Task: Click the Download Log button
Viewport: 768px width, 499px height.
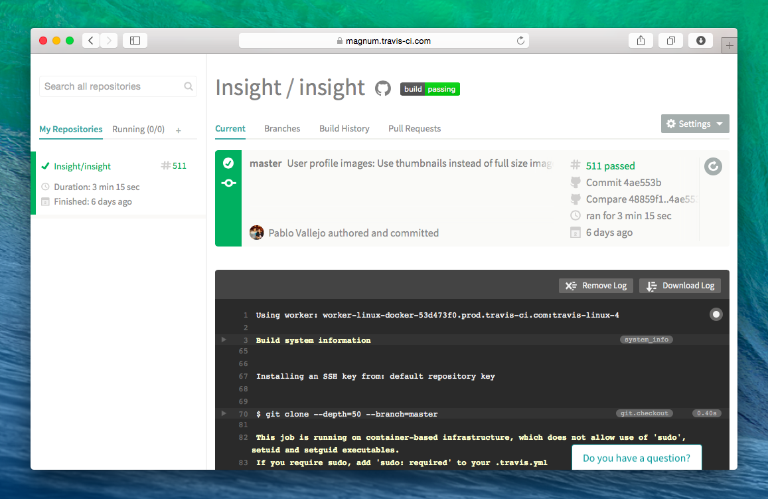Action: 680,286
